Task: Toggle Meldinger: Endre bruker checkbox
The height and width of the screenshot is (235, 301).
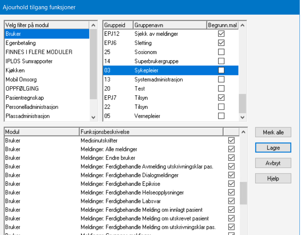Action: pos(231,158)
